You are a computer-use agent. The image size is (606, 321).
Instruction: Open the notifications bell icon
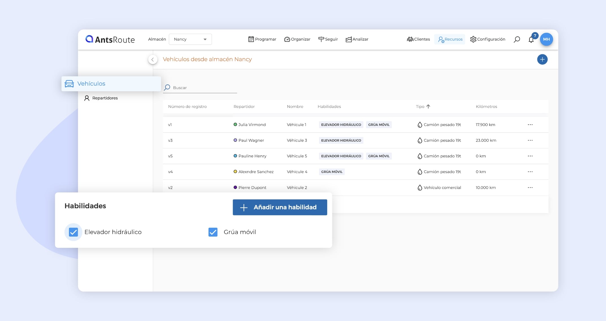click(531, 40)
